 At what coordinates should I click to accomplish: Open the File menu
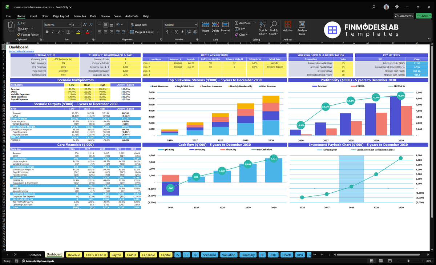[8, 16]
